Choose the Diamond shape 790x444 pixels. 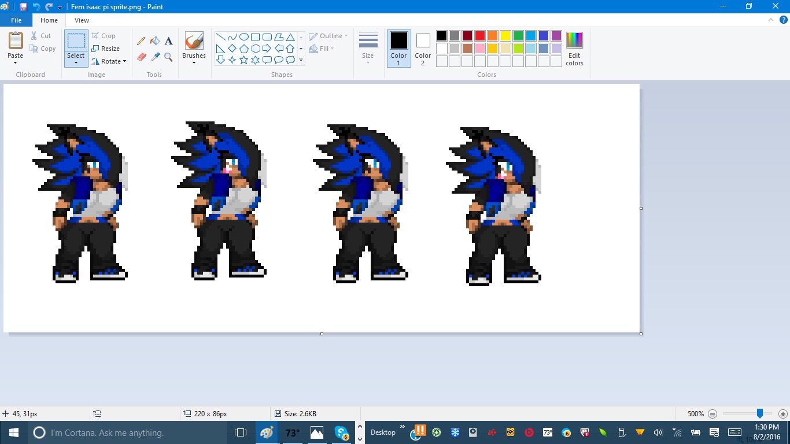pos(232,49)
